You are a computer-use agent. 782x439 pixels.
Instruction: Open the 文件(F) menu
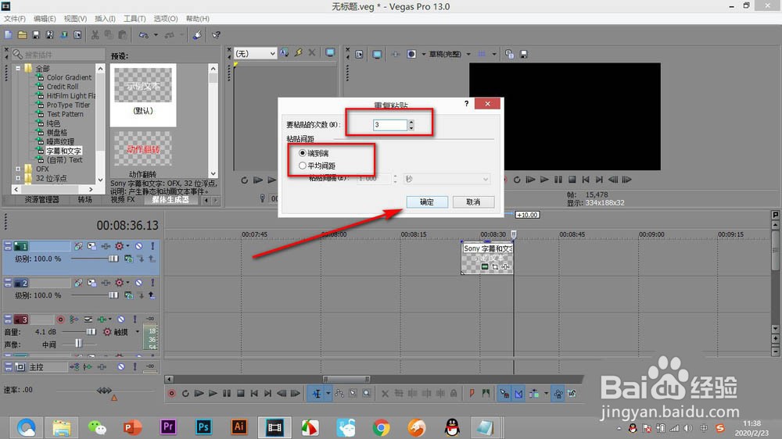(15, 19)
